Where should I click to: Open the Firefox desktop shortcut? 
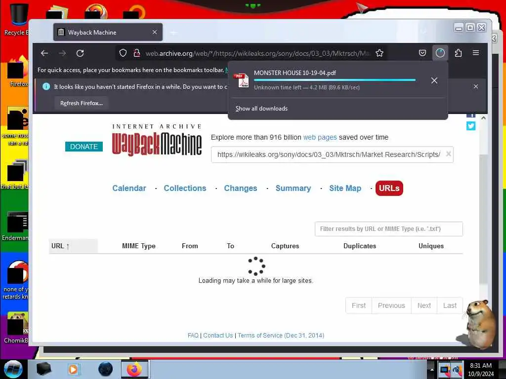point(18,72)
